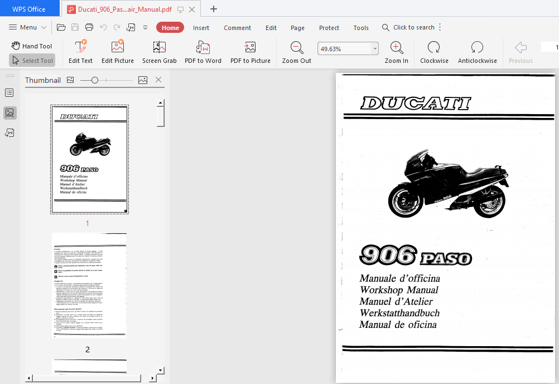559x384 pixels.
Task: Toggle the Thumbnail sidebar panel icon
Action: coord(9,113)
